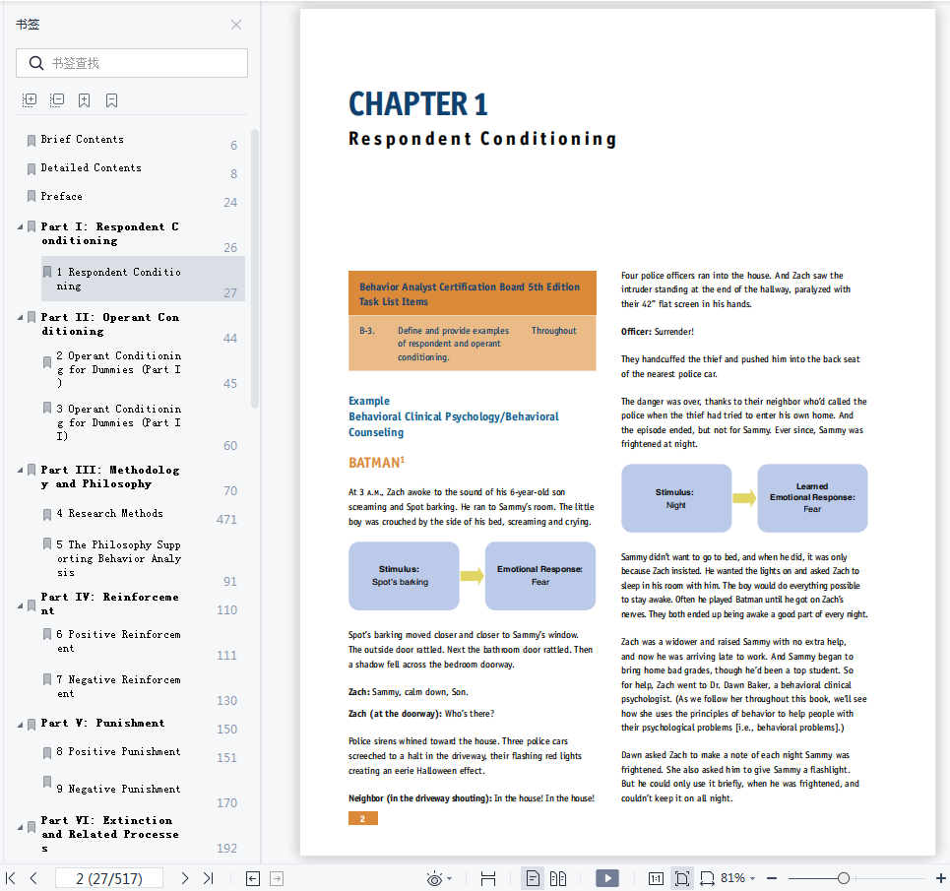Click the CHAPTER 1 heading on the page
Screen dimensions: 950x891
coord(418,104)
